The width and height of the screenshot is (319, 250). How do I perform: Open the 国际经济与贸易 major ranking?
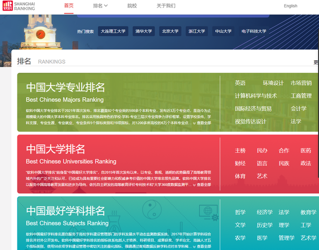click(253, 109)
